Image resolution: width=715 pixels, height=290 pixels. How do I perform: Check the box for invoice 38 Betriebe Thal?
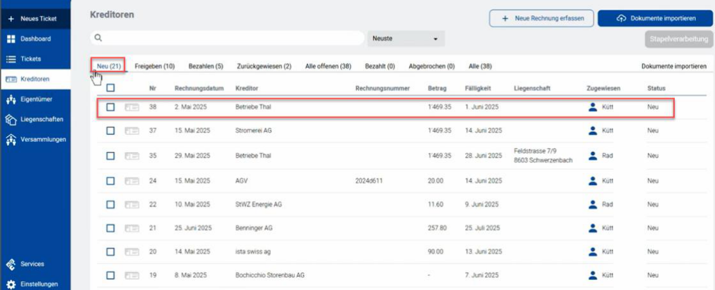[110, 107]
